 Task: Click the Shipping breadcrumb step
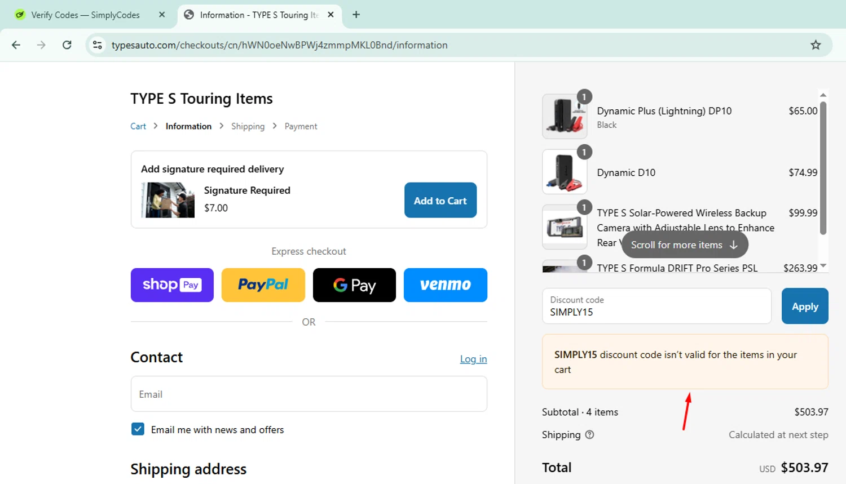248,126
